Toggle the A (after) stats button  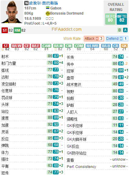[125, 30]
